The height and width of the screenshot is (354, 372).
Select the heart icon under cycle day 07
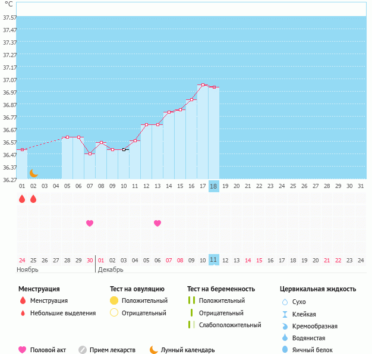[x=90, y=223]
